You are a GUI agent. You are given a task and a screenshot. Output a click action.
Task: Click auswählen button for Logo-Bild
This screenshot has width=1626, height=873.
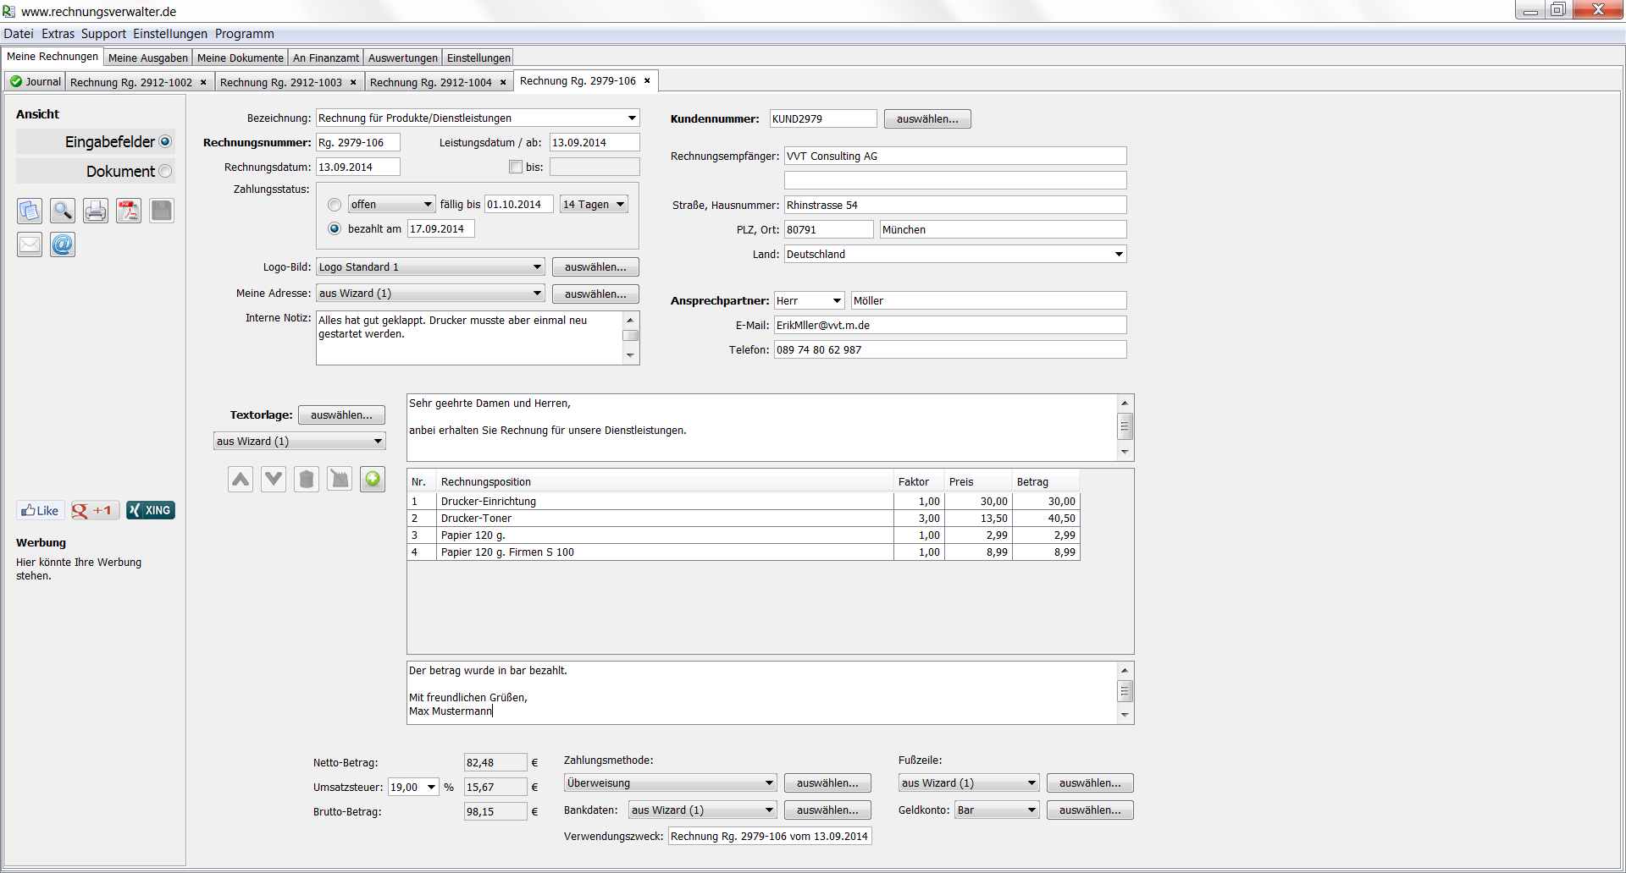[595, 267]
